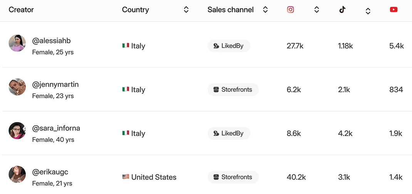Click the TikTok column header icon
The width and height of the screenshot is (412, 194).
(342, 10)
